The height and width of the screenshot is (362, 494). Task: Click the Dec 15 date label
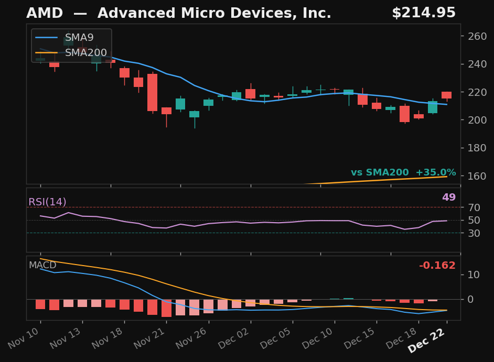(x=359, y=338)
